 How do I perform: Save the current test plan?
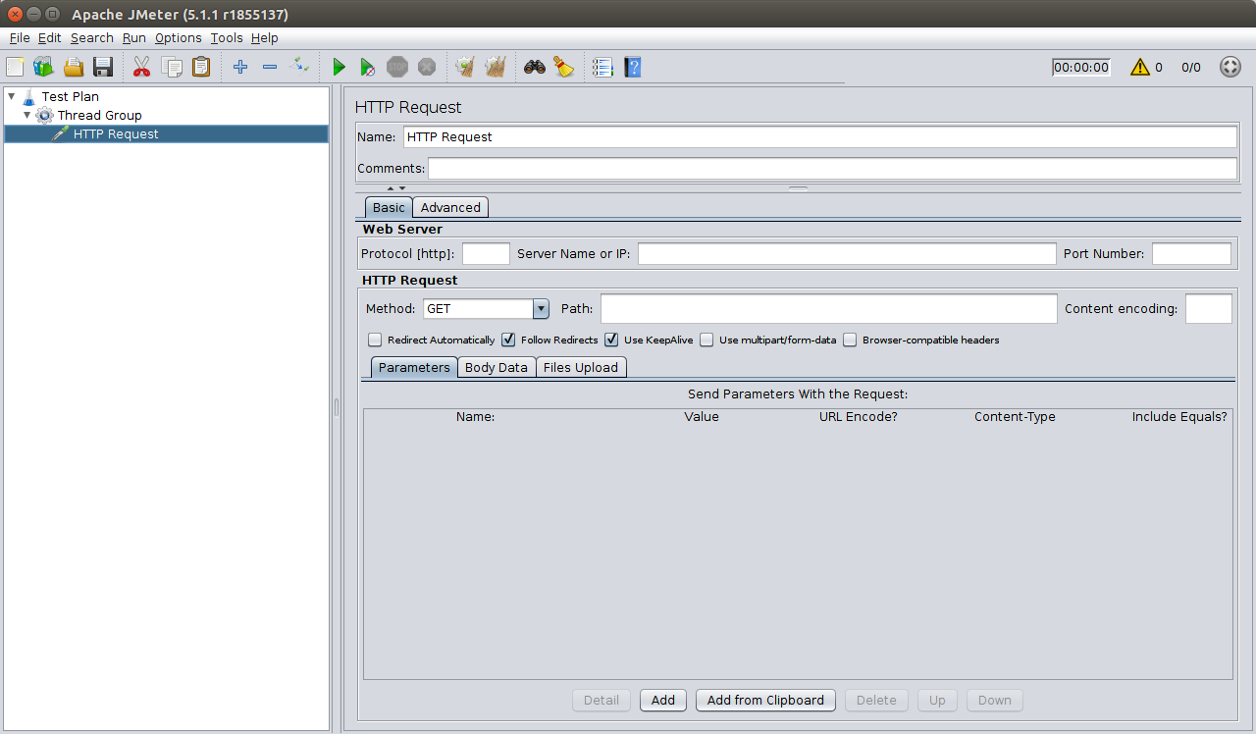point(102,67)
